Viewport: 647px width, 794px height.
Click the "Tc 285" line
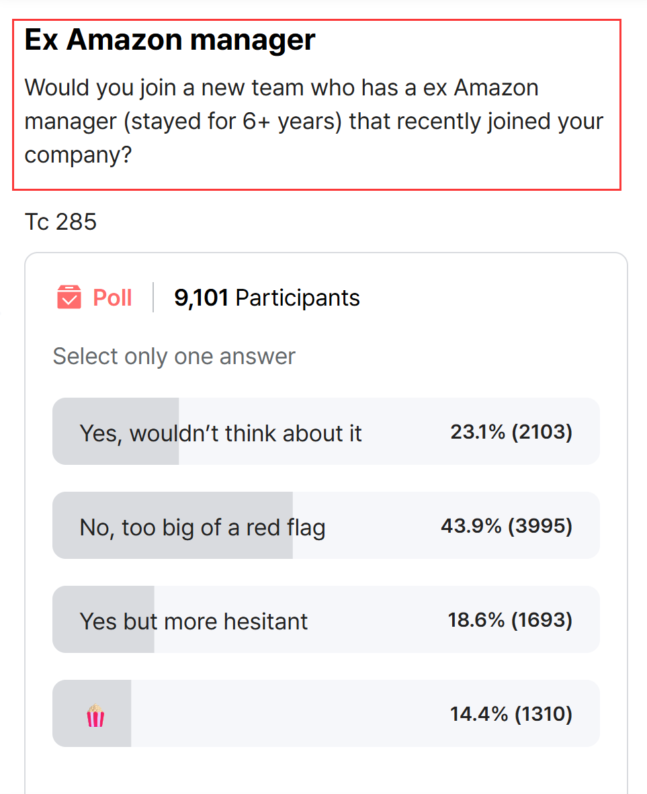60,222
